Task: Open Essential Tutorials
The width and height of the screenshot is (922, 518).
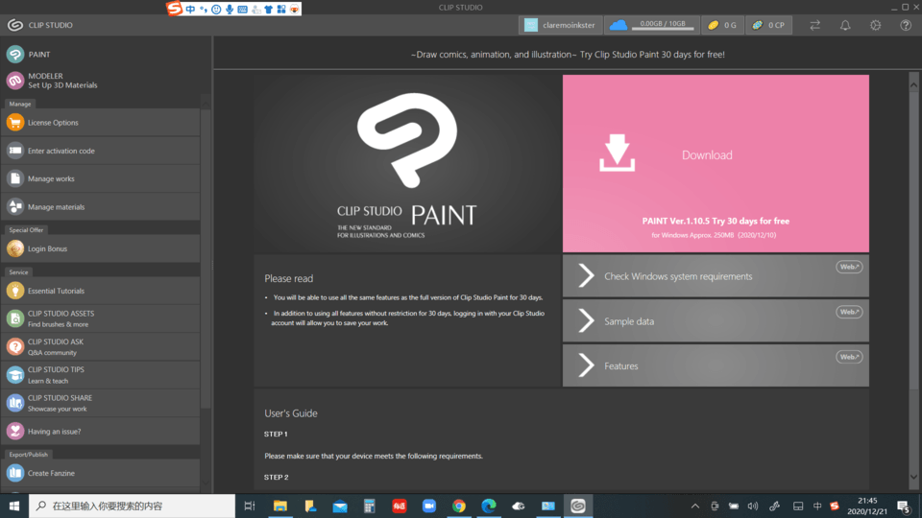Action: click(101, 291)
